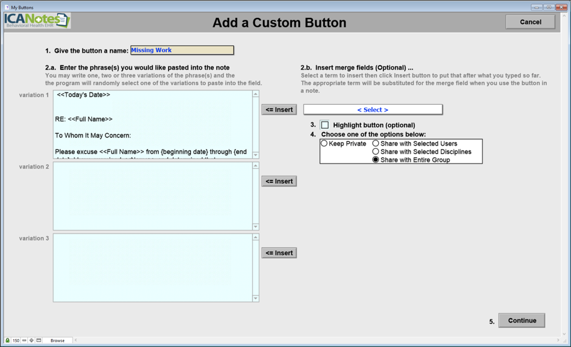Viewport: 571px width, 347px height.
Task: Choose Share with Entire Group
Action: pos(376,160)
